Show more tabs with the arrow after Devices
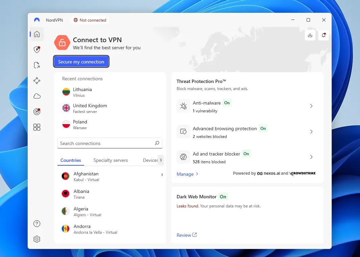Image resolution: width=360 pixels, height=257 pixels. (x=161, y=160)
